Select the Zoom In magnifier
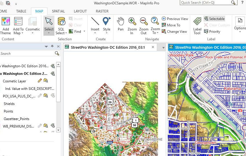The width and height of the screenshot is (246, 156). 132,26
